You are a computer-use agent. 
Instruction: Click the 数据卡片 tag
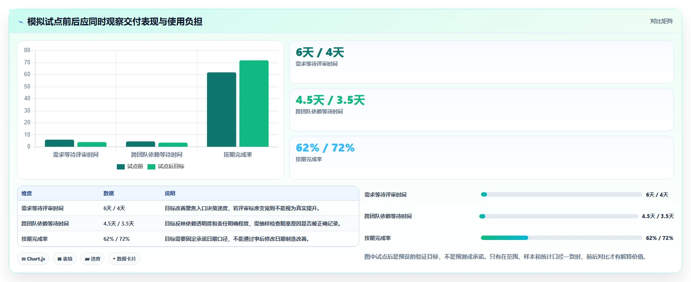(x=124, y=259)
